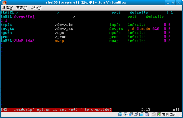Click the orange swap mount point word
The width and height of the screenshot is (183, 118).
pyautogui.click(x=59, y=41)
